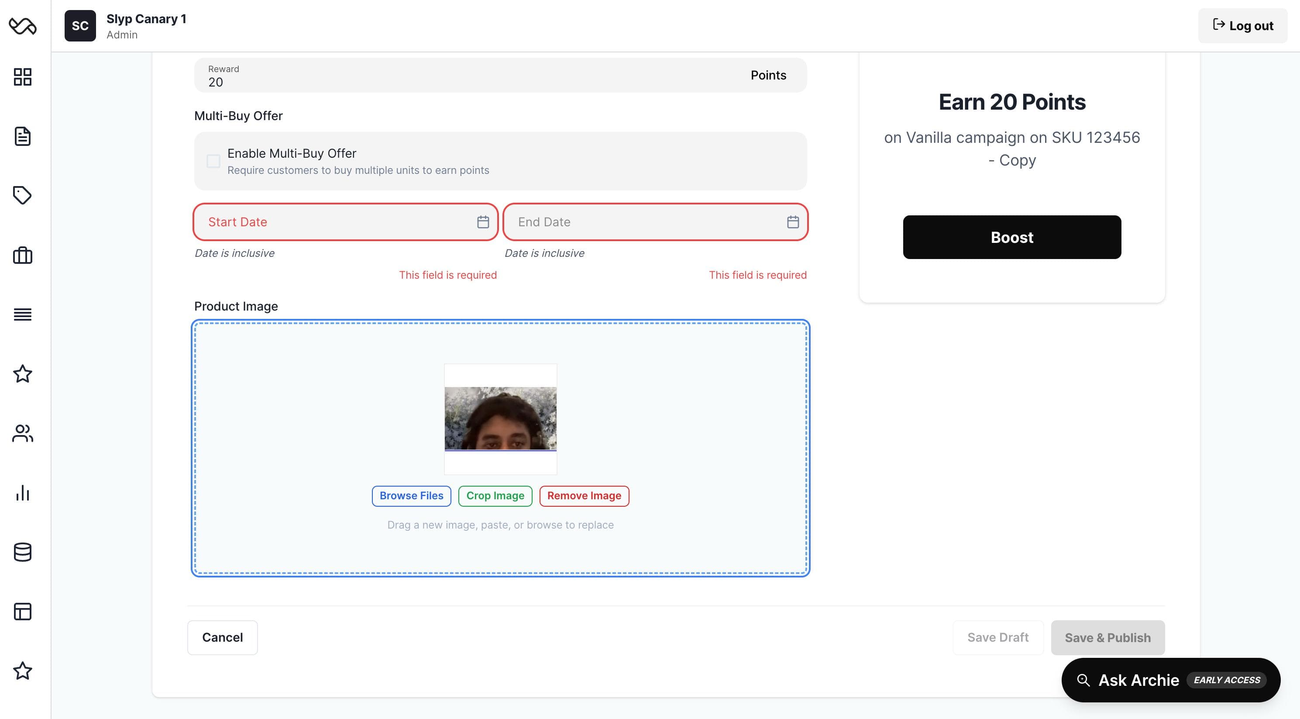Click Remove Image button
The height and width of the screenshot is (719, 1300).
[584, 496]
